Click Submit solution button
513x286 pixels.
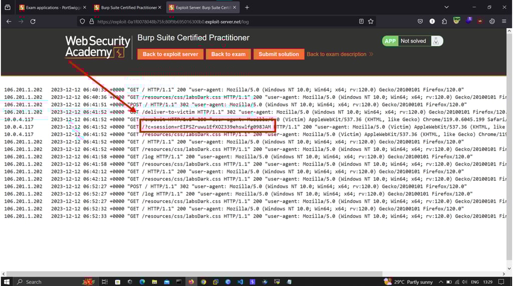[x=279, y=54]
